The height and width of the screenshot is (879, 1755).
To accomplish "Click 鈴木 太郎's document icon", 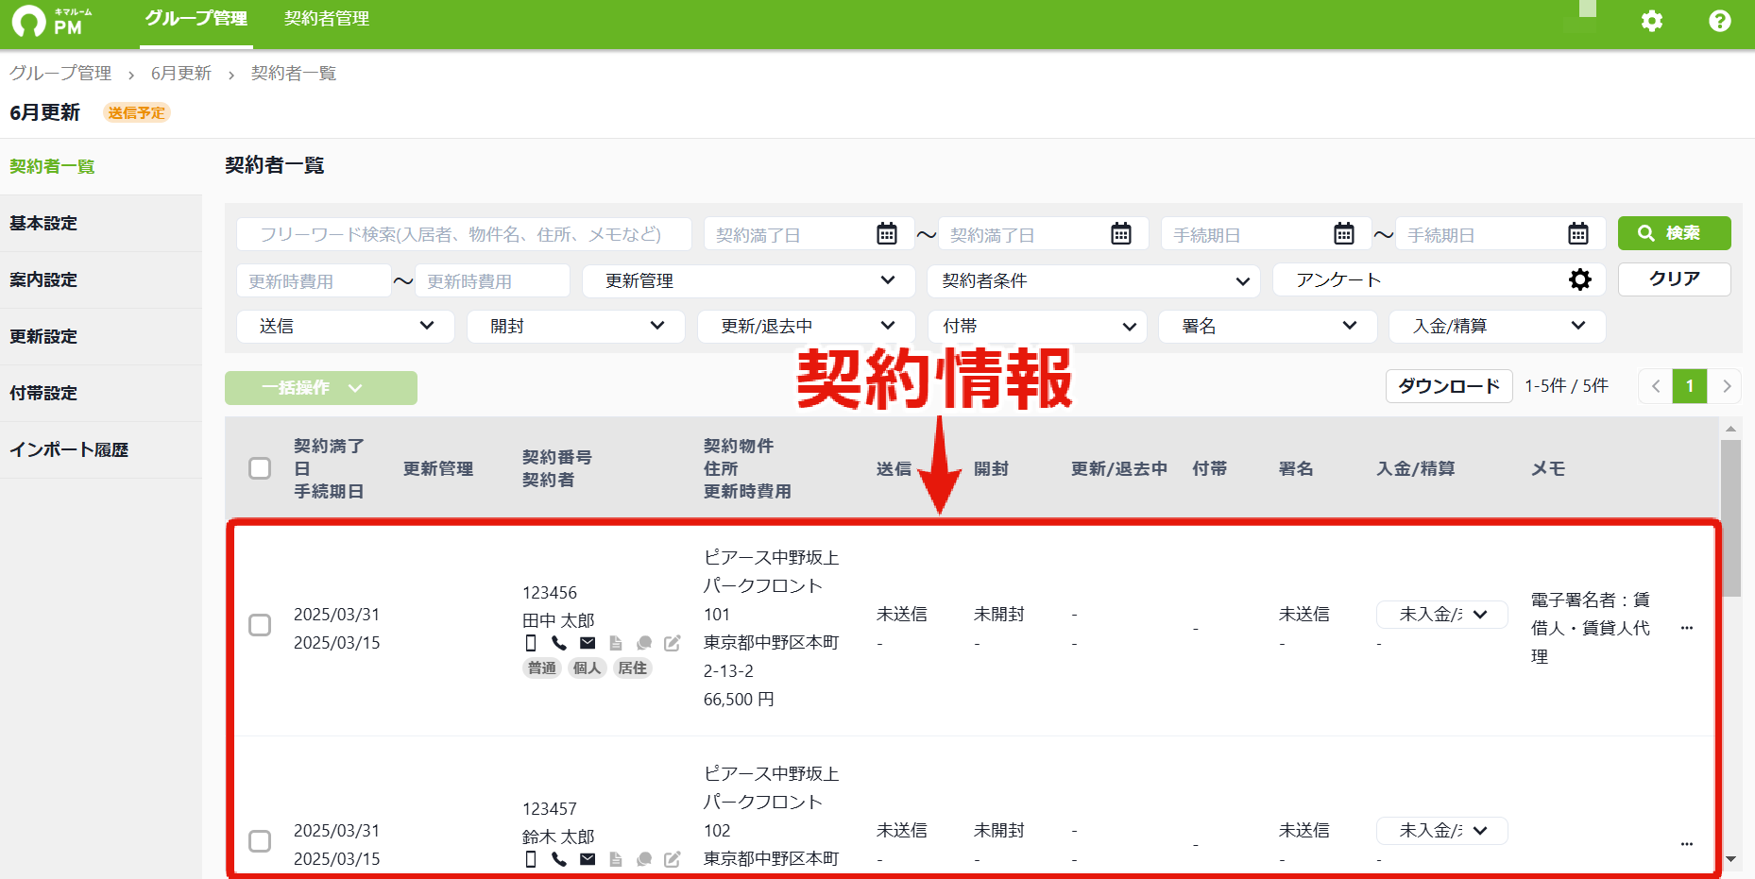I will click(616, 859).
